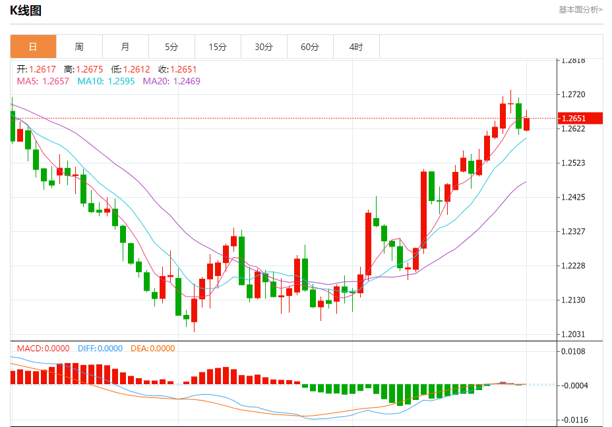Click the open price 开:1.2617
The image size is (612, 427).
[x=36, y=69]
